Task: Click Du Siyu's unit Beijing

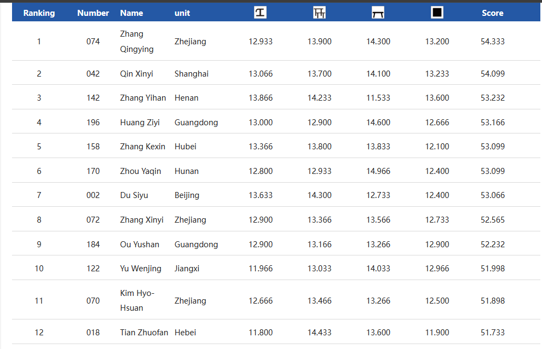Action: pos(187,195)
